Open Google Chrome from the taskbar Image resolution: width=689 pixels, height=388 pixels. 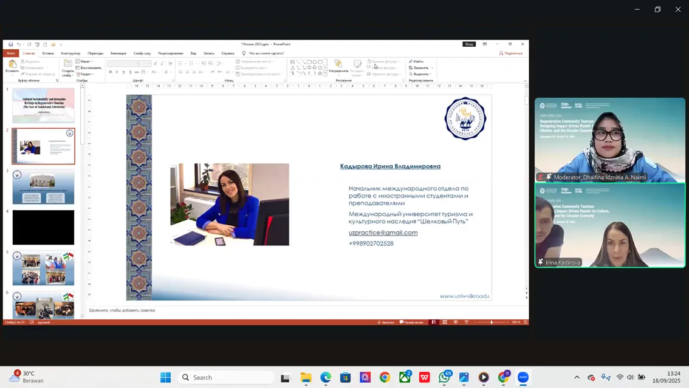(385, 378)
